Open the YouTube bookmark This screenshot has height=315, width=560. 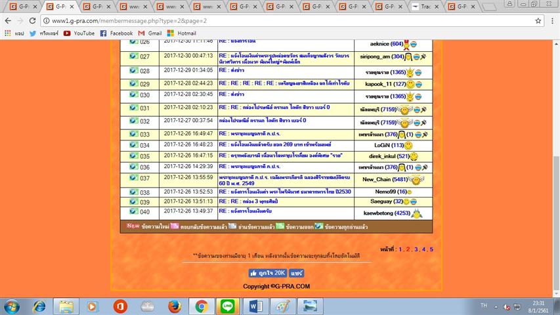79,33
